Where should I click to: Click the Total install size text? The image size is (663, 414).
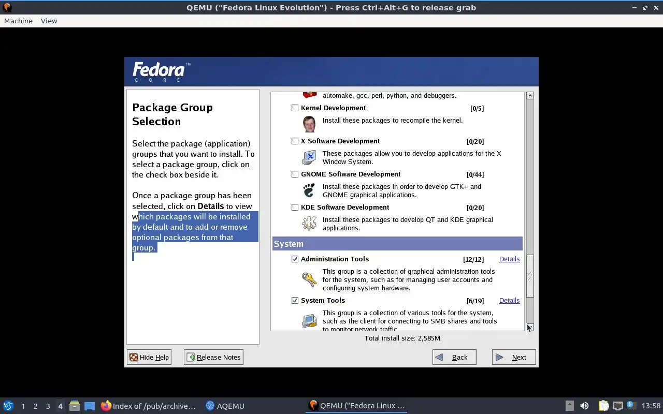(x=402, y=338)
